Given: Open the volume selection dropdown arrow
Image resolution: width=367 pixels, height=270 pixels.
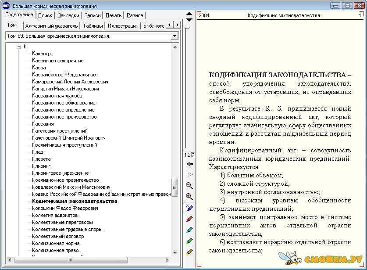Looking at the screenshot, I should 175,36.
